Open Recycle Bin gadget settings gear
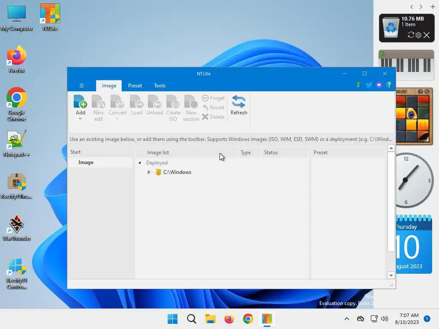 [x=418, y=35]
